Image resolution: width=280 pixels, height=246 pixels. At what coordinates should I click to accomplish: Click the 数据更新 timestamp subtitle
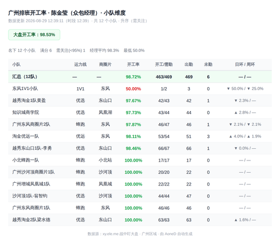click(78, 21)
